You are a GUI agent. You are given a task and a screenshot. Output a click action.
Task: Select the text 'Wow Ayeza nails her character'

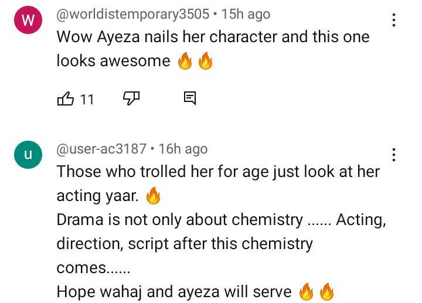[x=167, y=36]
